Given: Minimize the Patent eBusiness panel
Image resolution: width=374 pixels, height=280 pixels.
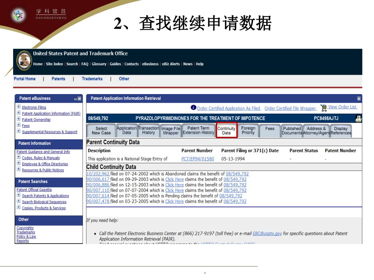Looking at the screenshot, I should point(76,99).
